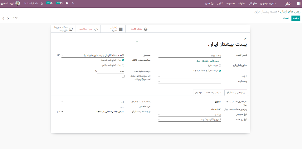Click the record pager counter
The height and width of the screenshot is (149, 302).
tap(15, 18)
